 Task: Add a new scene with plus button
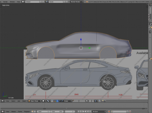(x=64, y=2)
